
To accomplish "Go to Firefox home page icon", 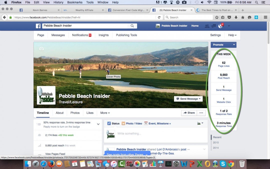I will (243, 18).
